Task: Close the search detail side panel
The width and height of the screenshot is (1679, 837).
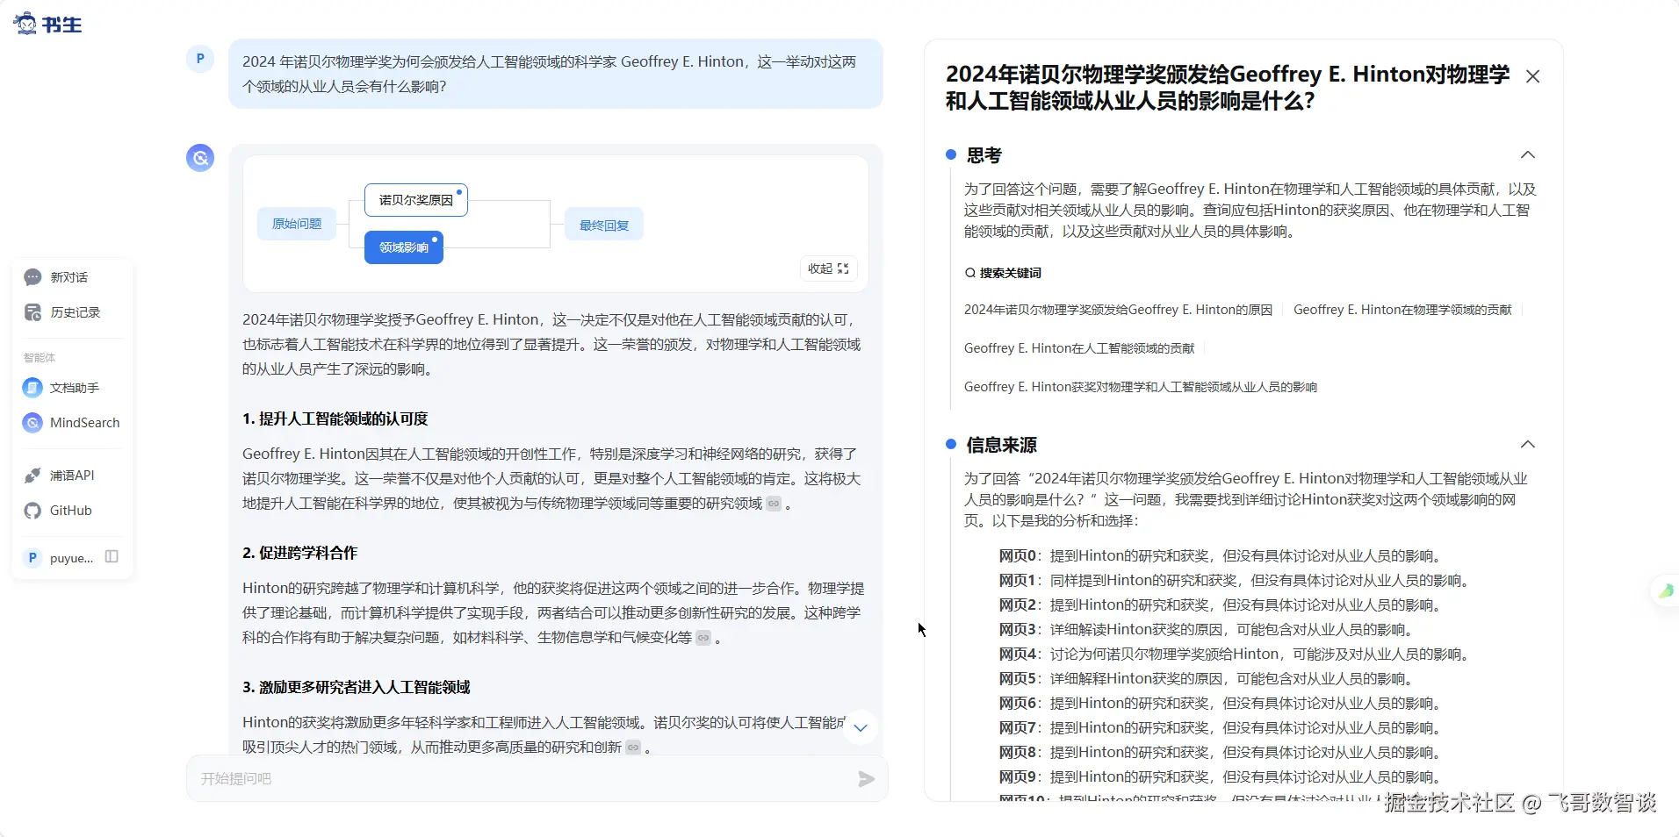Action: tap(1533, 76)
